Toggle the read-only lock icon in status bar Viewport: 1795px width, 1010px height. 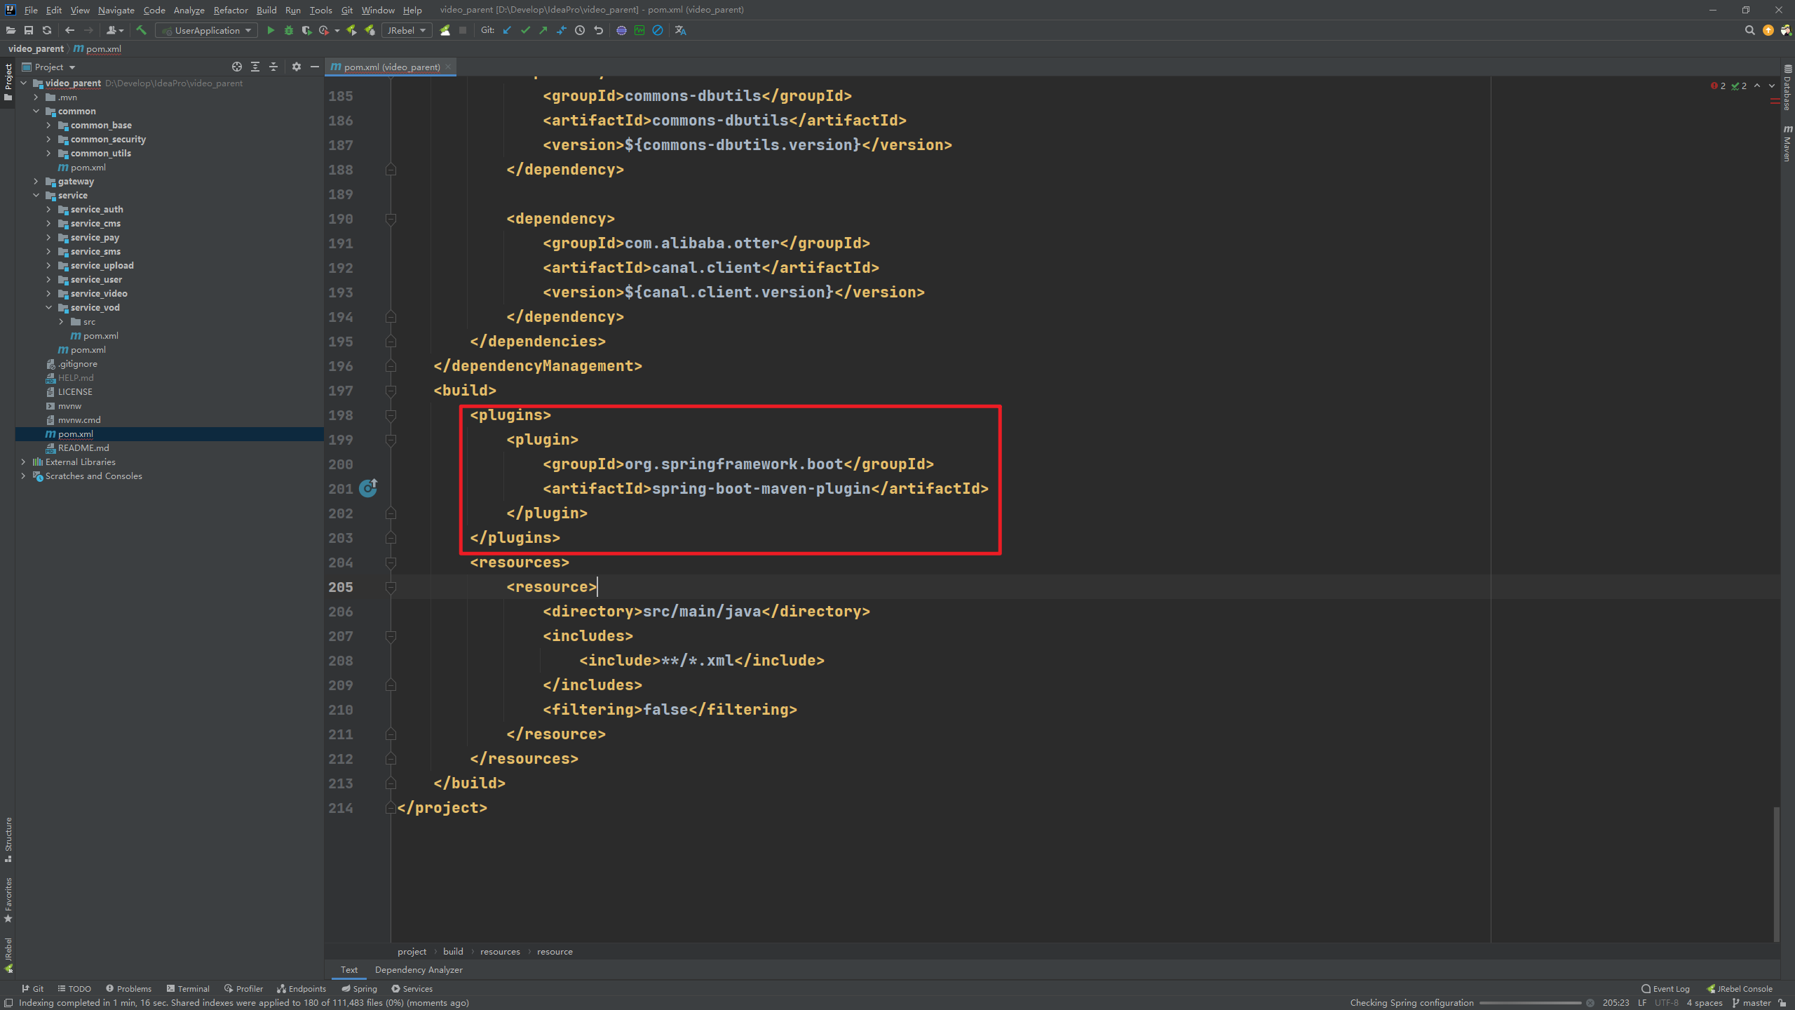[1783, 1003]
